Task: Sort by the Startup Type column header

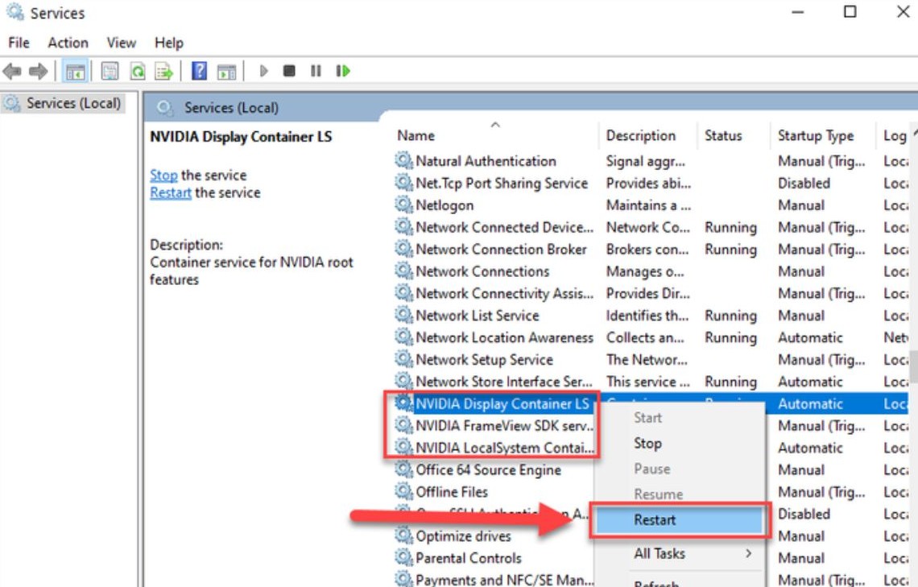Action: coord(815,136)
